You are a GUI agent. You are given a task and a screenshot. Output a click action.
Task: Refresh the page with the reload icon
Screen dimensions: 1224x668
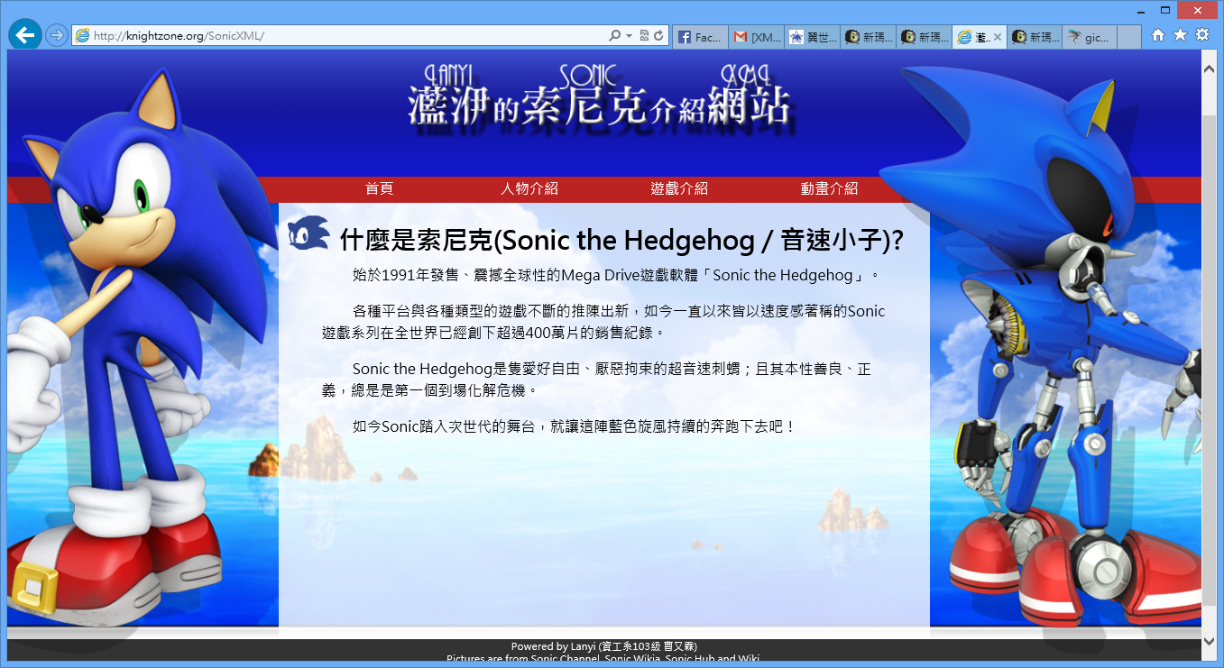659,36
